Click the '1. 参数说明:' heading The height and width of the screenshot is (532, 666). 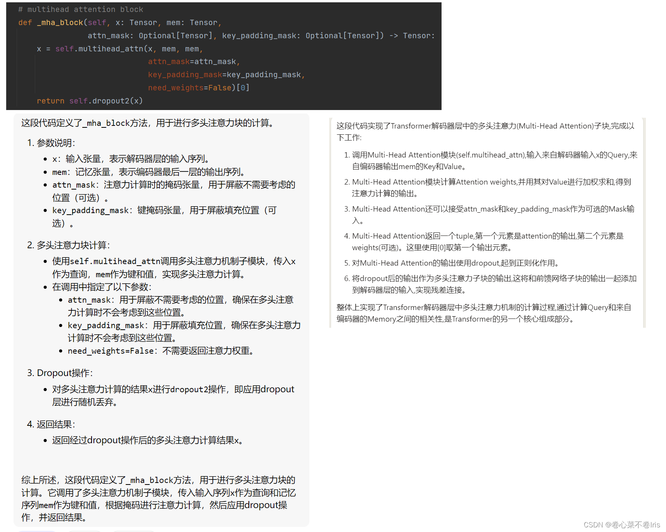pos(51,143)
